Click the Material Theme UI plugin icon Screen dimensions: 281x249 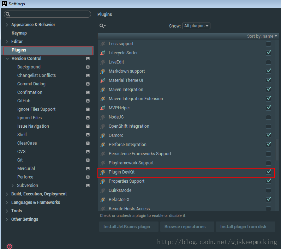[103, 80]
